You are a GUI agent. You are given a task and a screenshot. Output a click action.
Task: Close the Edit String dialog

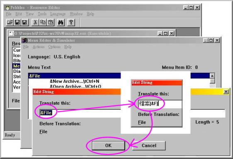point(226,92)
